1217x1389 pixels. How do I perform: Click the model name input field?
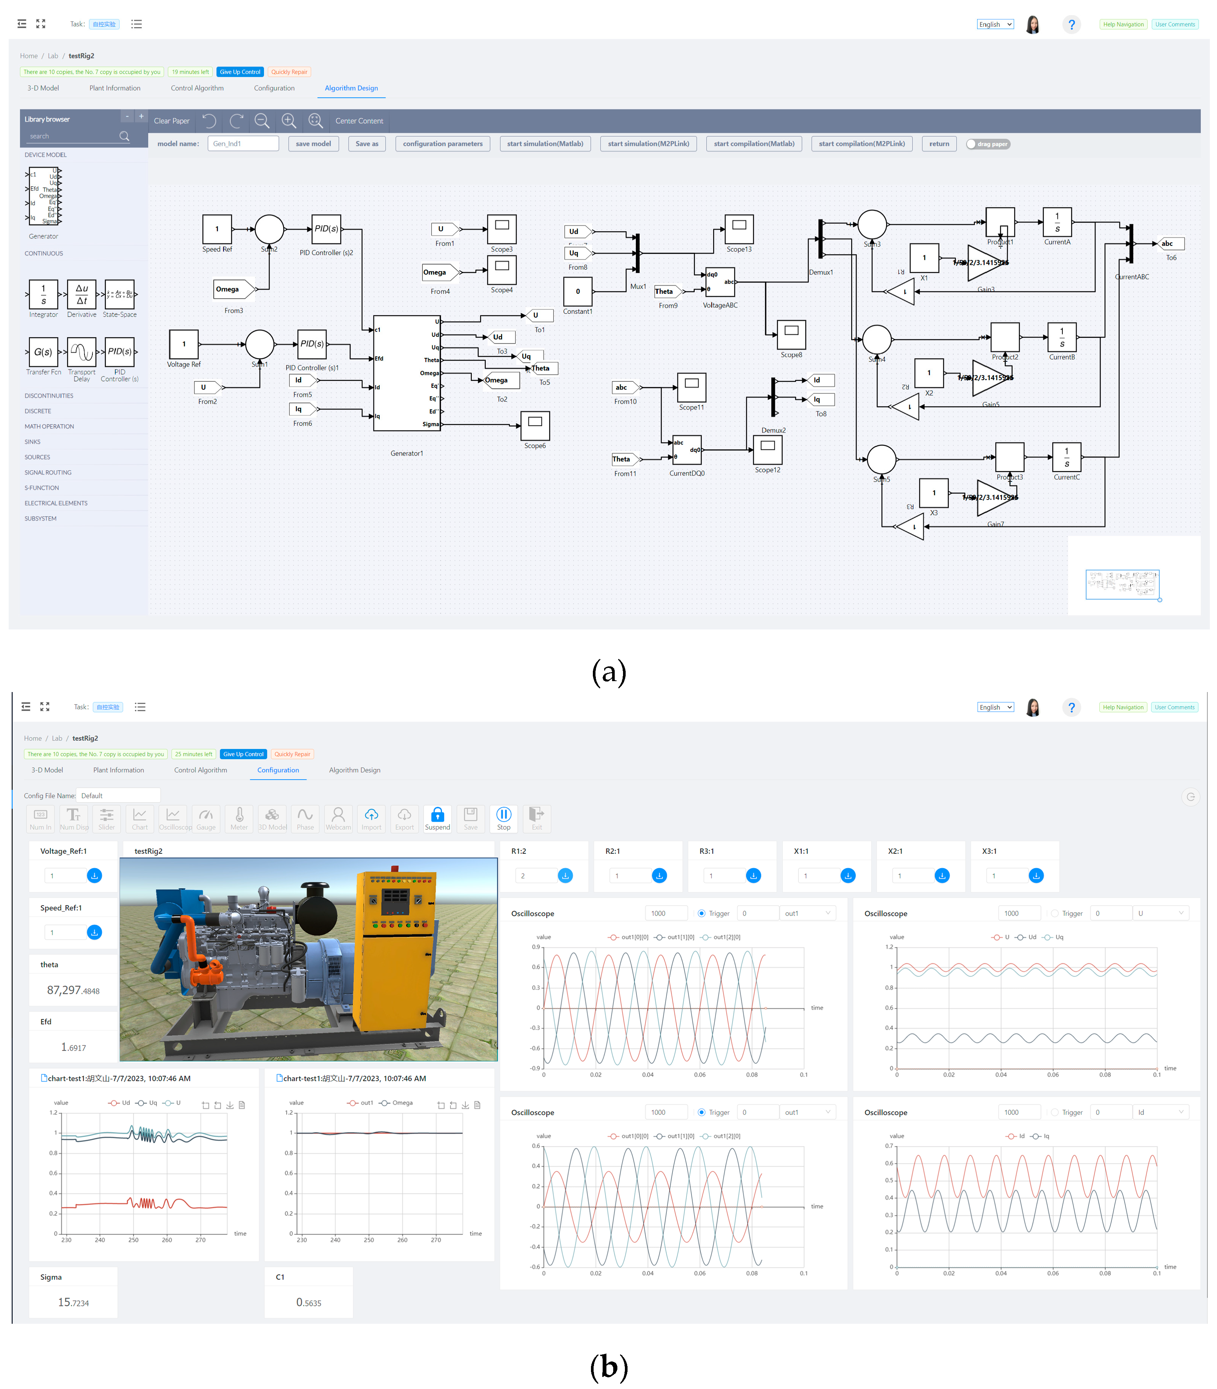pyautogui.click(x=243, y=144)
